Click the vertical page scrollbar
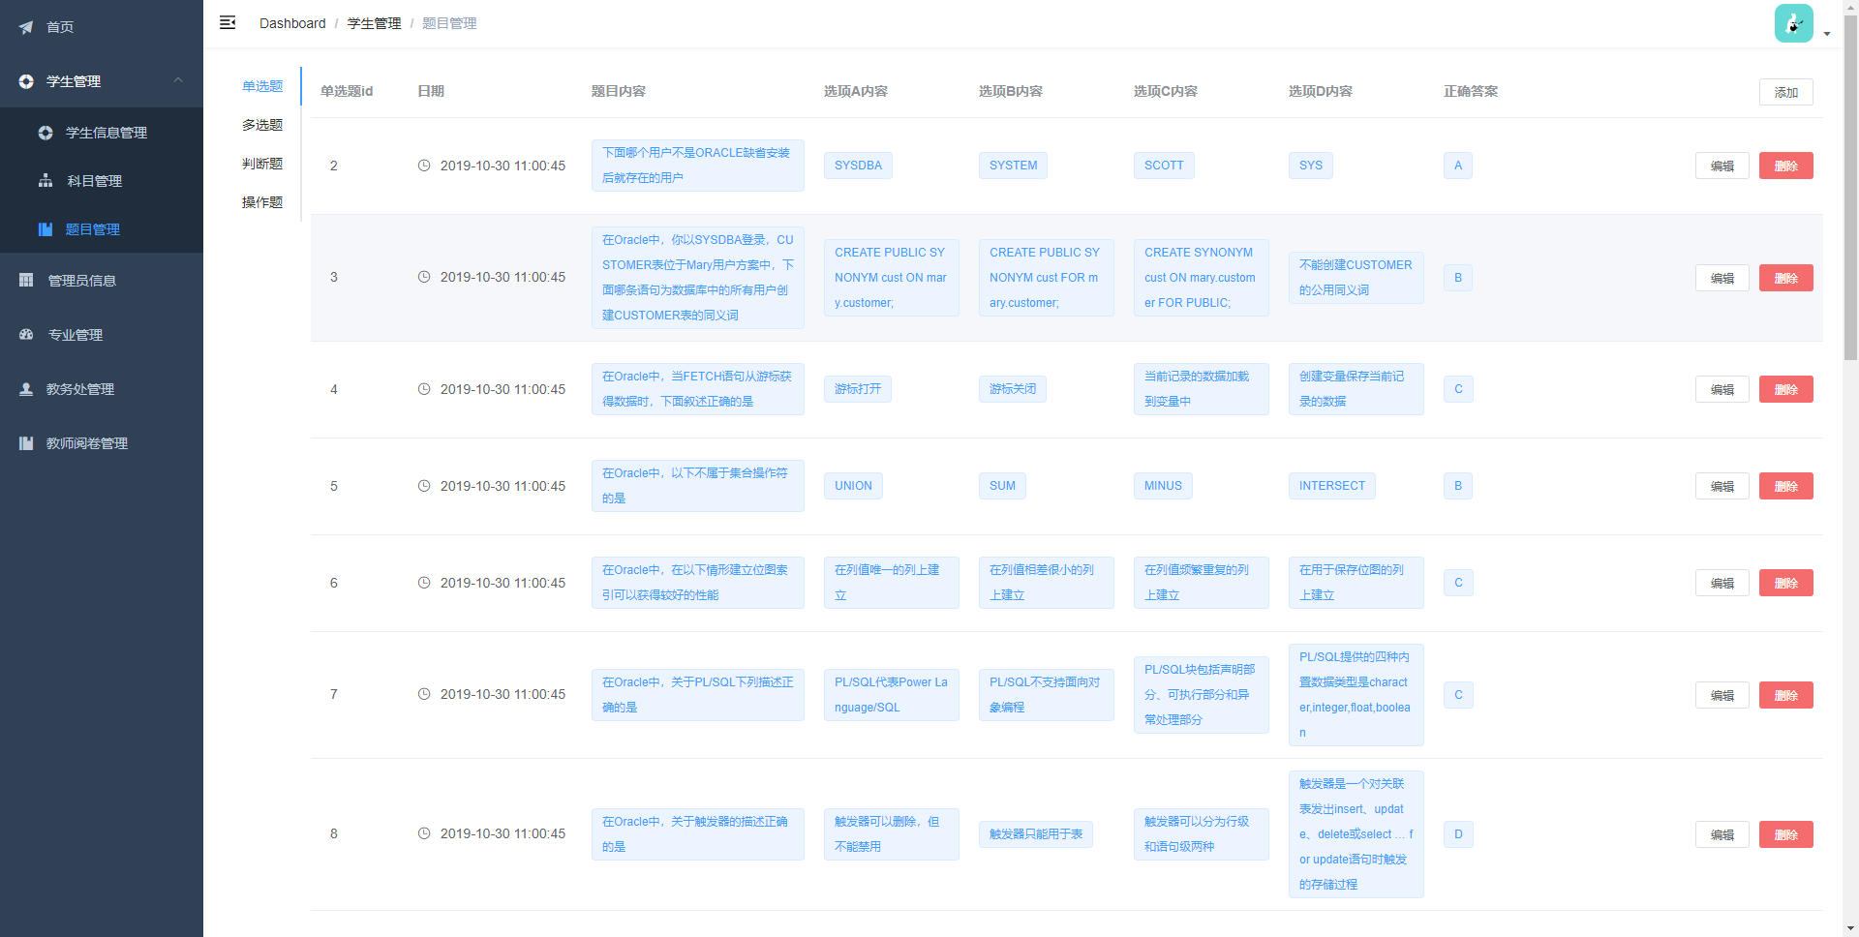1859x937 pixels. 1850,194
